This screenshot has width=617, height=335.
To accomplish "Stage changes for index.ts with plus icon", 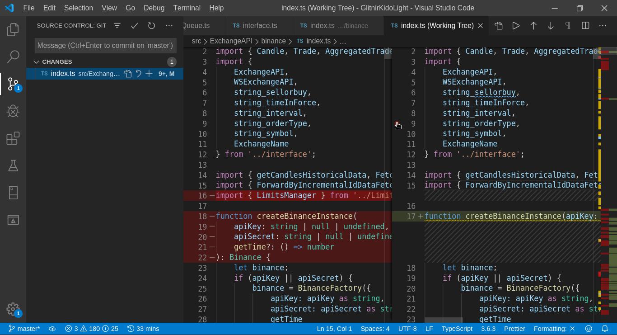I will 149,74.
